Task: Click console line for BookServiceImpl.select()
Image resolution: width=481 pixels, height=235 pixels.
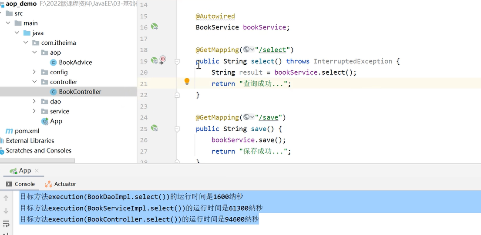Action: pos(141,208)
